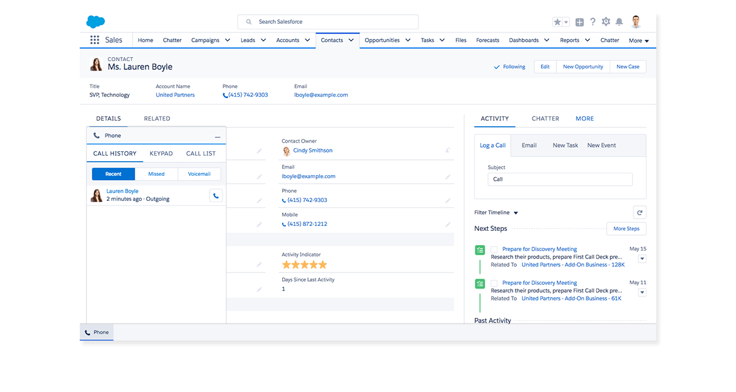Click the More Steps button
The width and height of the screenshot is (736, 392).
626,228
